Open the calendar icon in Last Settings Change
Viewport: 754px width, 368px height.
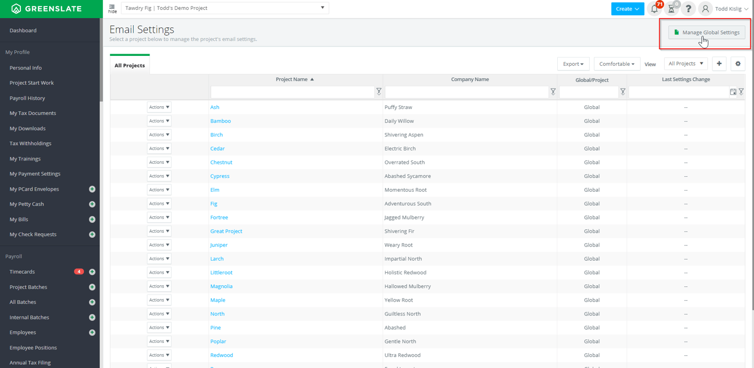tap(733, 92)
